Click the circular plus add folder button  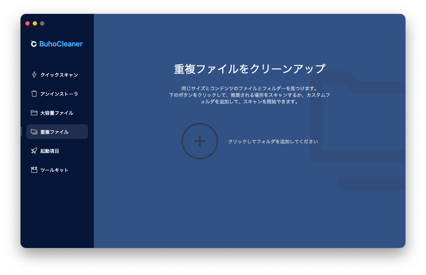(x=200, y=141)
